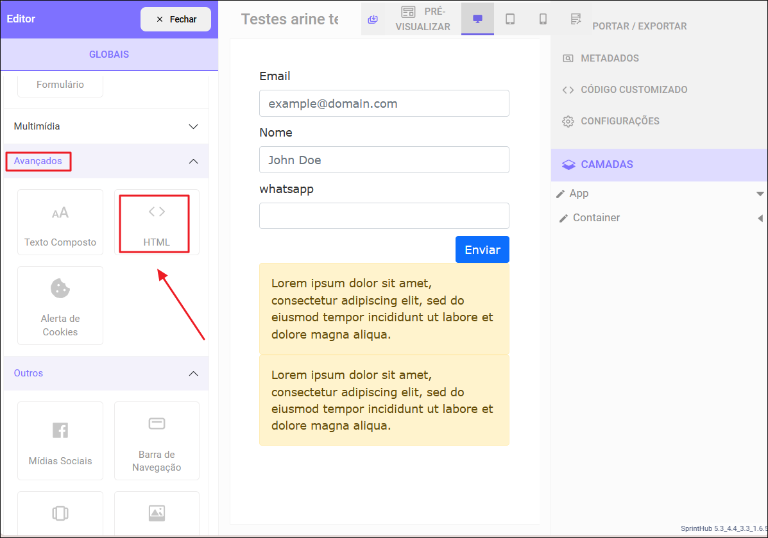Collapse the Avançados section
The image size is (768, 538).
(x=193, y=161)
